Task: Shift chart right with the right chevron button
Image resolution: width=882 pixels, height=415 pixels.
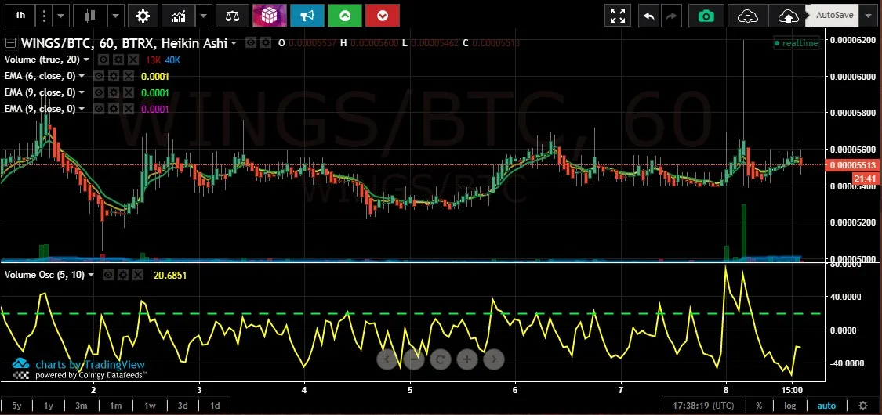Action: point(494,359)
